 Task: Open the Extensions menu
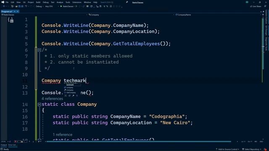click(x=77, y=3)
